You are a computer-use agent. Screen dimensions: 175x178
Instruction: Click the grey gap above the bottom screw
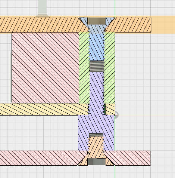coord(96,135)
